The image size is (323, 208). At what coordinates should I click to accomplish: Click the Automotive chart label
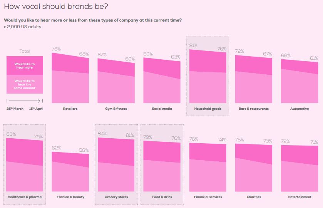pyautogui.click(x=300, y=109)
